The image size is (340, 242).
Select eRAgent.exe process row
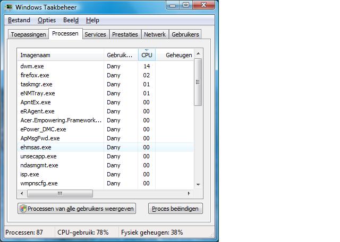pyautogui.click(x=105, y=111)
